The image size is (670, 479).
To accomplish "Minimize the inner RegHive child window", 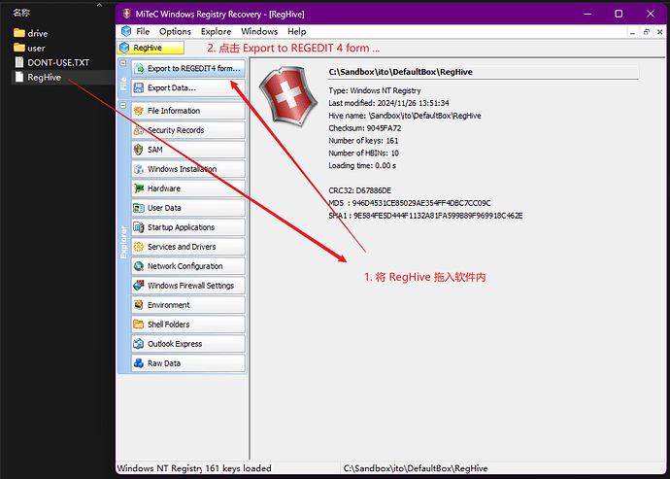I will pyautogui.click(x=633, y=32).
